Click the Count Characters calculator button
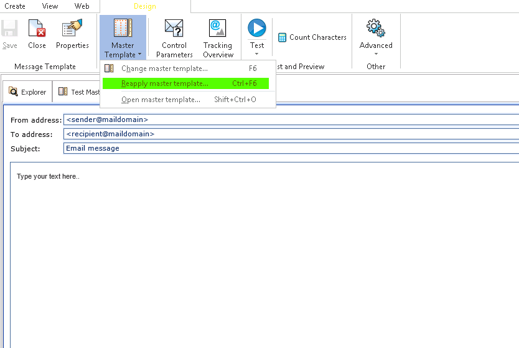Screen dimensions: 519x348 point(312,37)
